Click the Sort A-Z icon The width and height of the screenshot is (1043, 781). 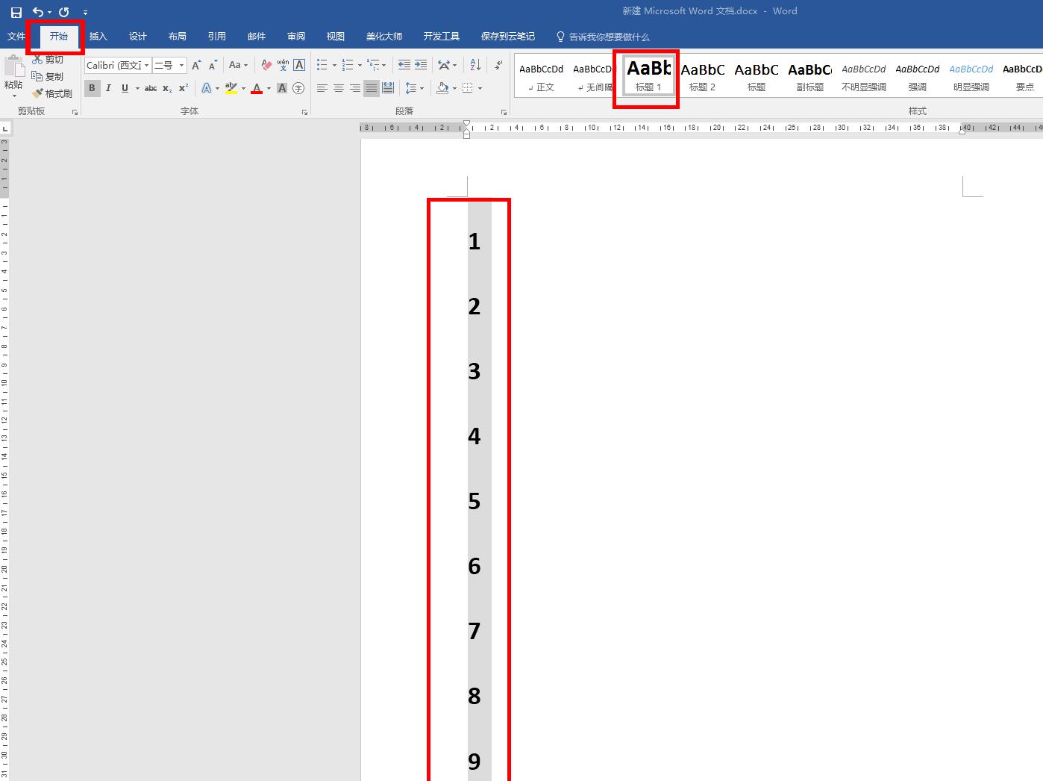[x=475, y=65]
